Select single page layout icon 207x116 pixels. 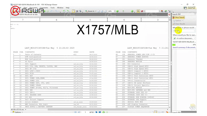pos(152,112)
